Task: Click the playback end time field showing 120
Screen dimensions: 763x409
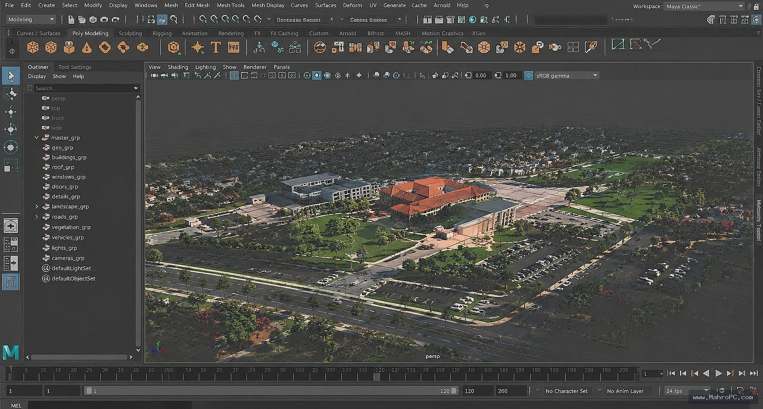Action: 478,391
